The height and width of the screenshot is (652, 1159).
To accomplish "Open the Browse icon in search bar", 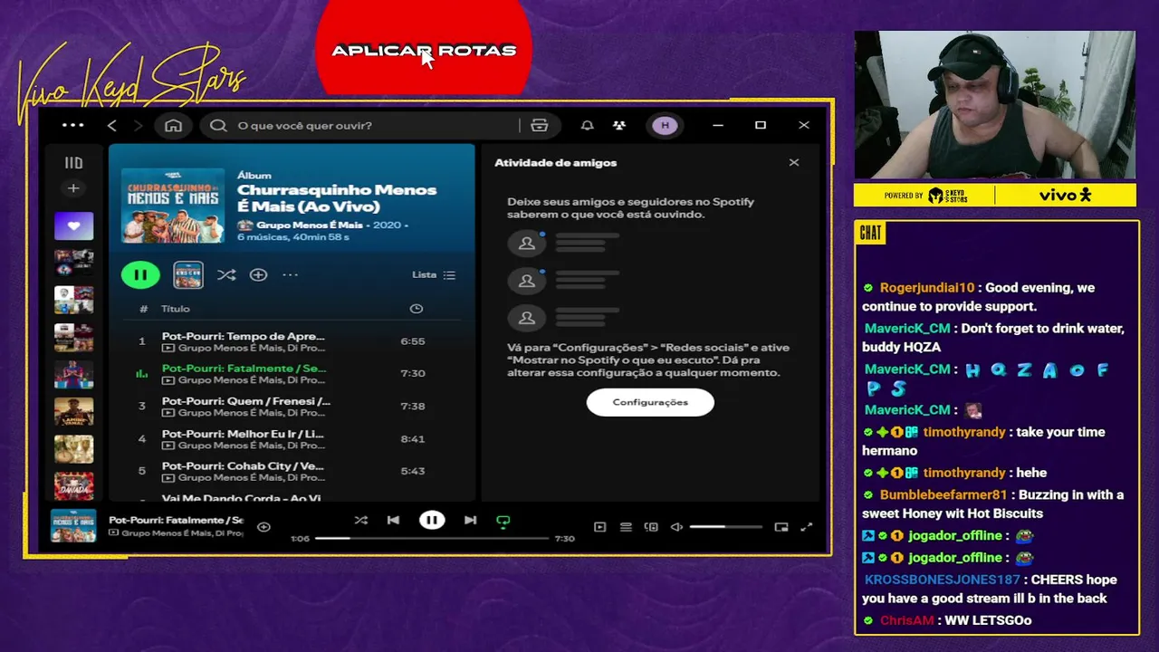I will pos(540,125).
